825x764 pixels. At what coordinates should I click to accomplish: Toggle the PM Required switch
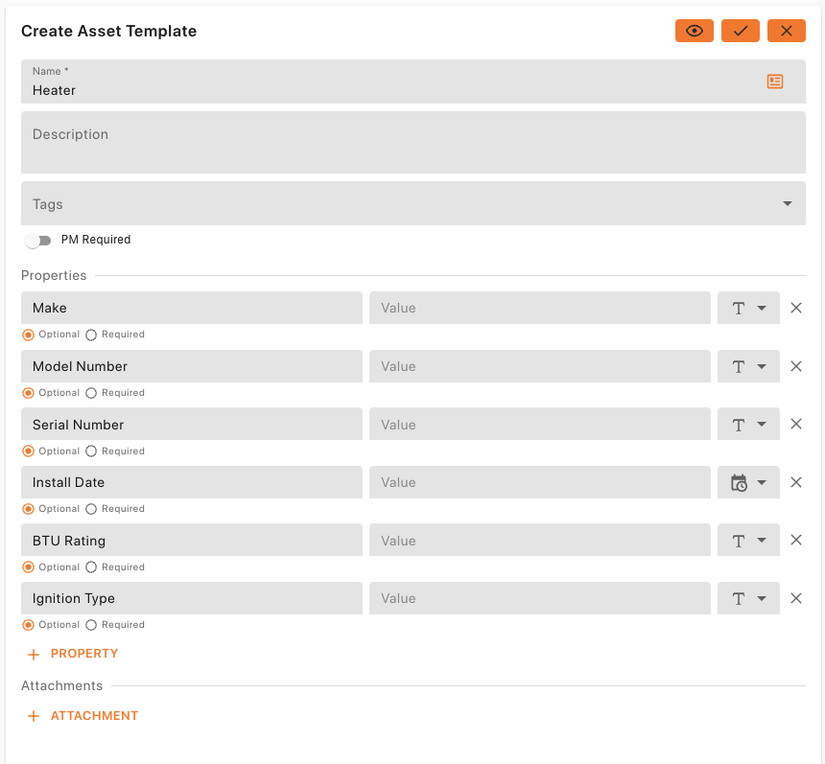point(37,241)
